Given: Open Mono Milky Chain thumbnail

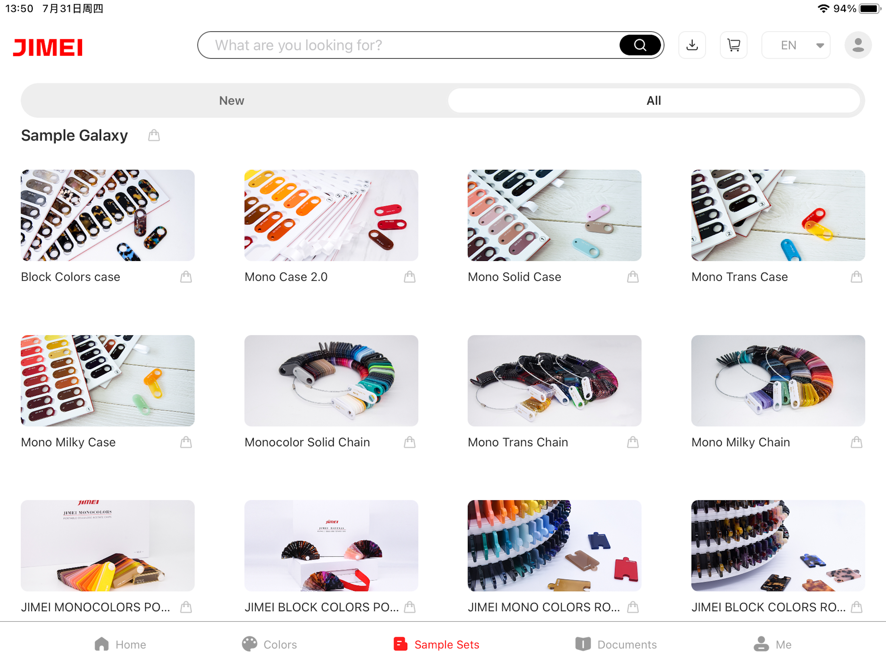Looking at the screenshot, I should pos(778,381).
